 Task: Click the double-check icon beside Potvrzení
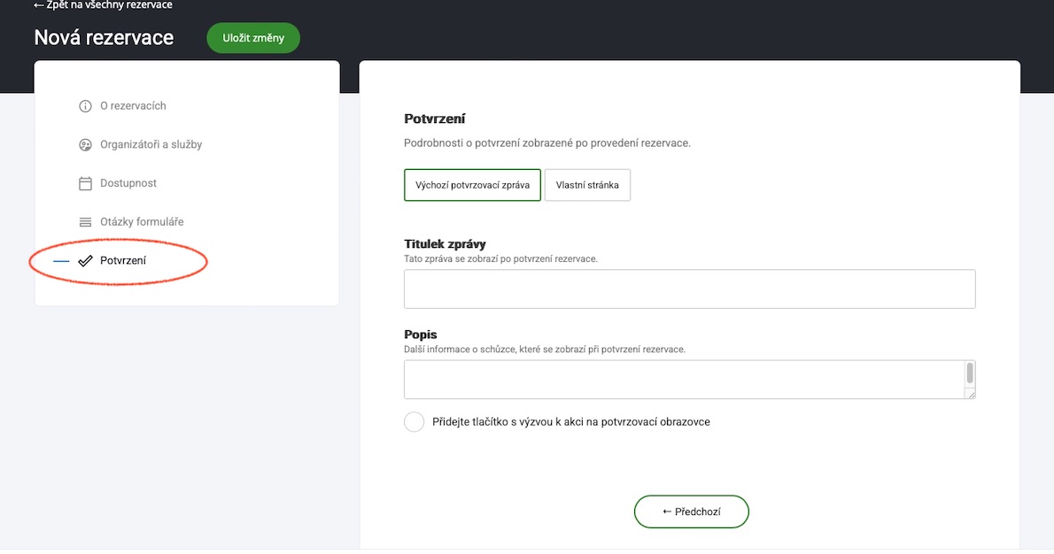tap(85, 261)
